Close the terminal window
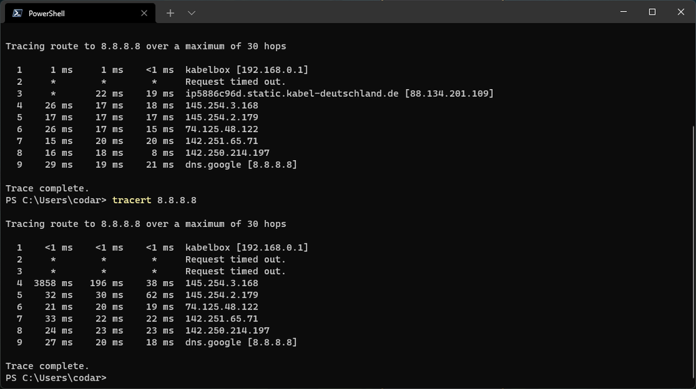The height and width of the screenshot is (389, 696). (x=681, y=12)
